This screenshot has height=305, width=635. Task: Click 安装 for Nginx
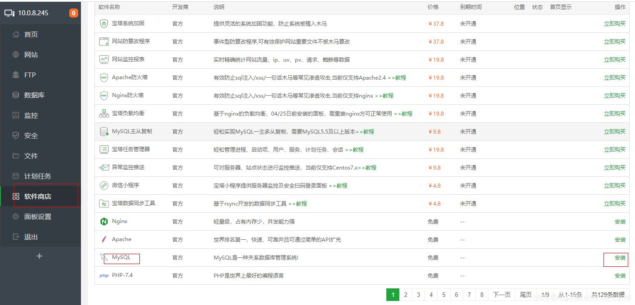(620, 221)
